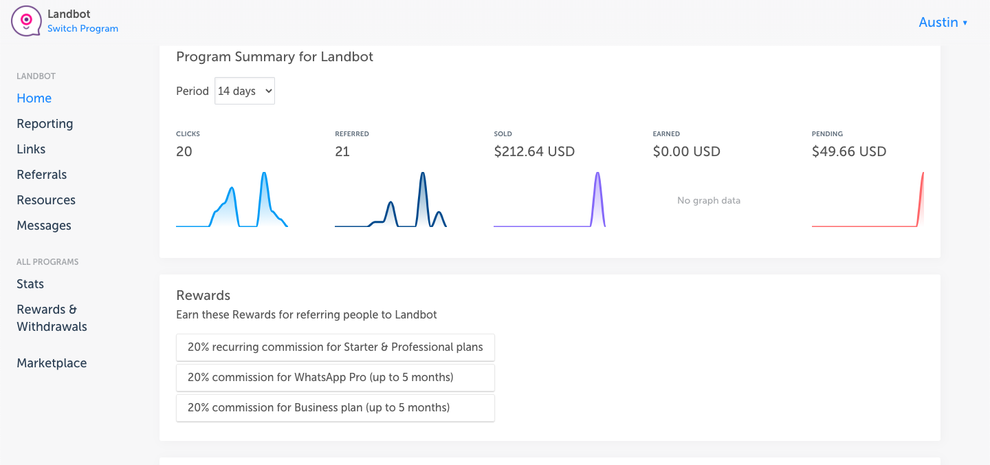Click the Rewards heading
The image size is (990, 465).
(x=203, y=296)
